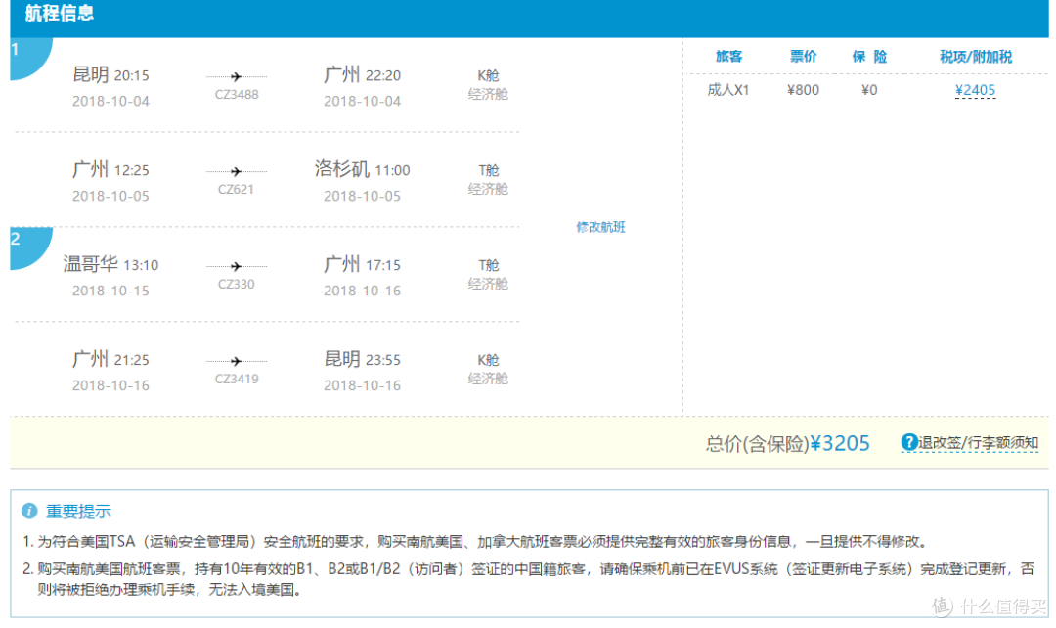
Task: Click departure 广州 12:25
Action: click(x=110, y=170)
